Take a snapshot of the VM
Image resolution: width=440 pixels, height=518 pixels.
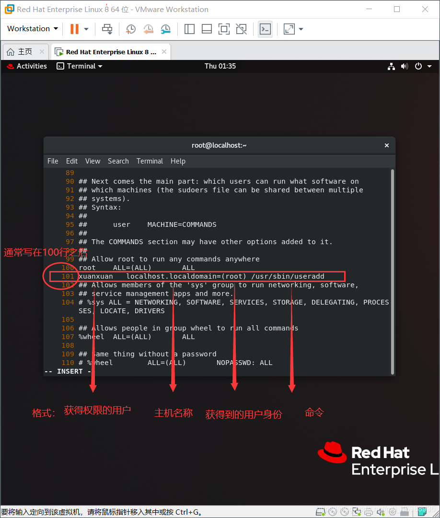(131, 29)
